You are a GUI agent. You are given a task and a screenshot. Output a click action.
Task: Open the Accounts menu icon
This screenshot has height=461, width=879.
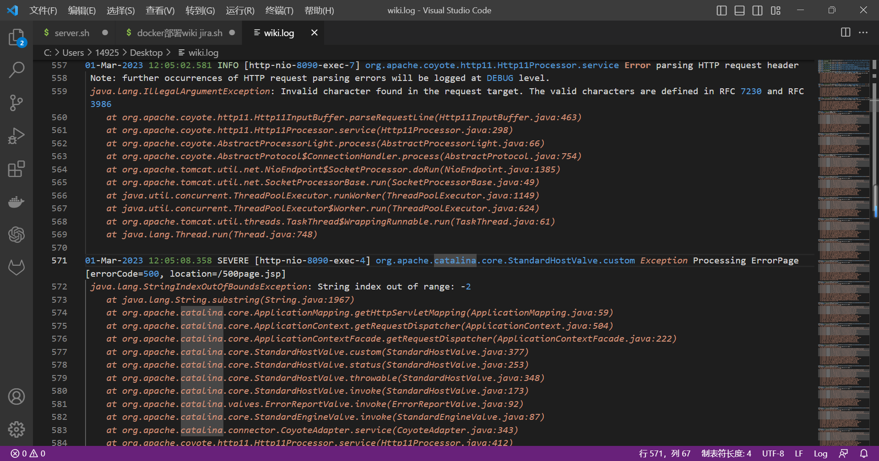tap(16, 397)
